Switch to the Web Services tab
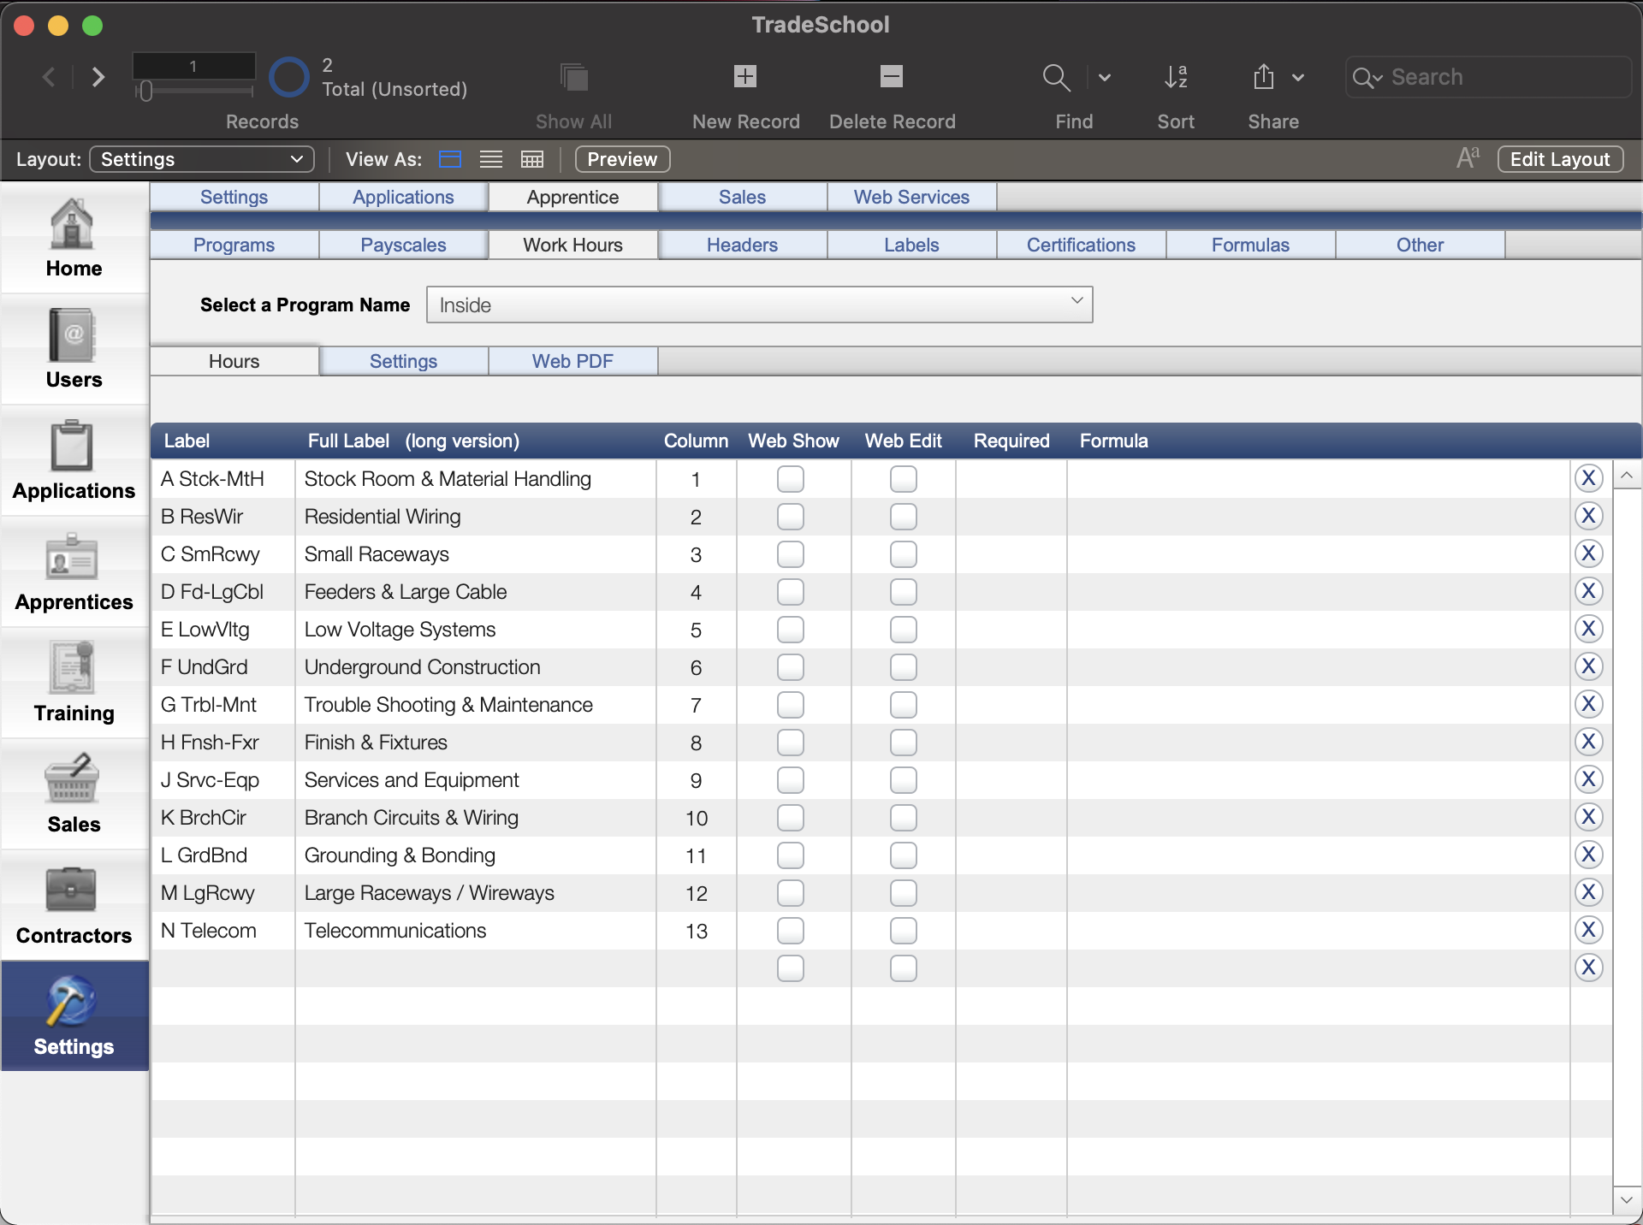1643x1225 pixels. point(911,197)
